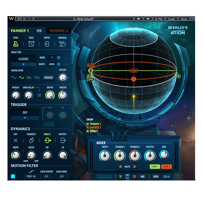This screenshot has height=199, width=203.
Task: Click the green START marker on sphere
Action: (x=91, y=79)
